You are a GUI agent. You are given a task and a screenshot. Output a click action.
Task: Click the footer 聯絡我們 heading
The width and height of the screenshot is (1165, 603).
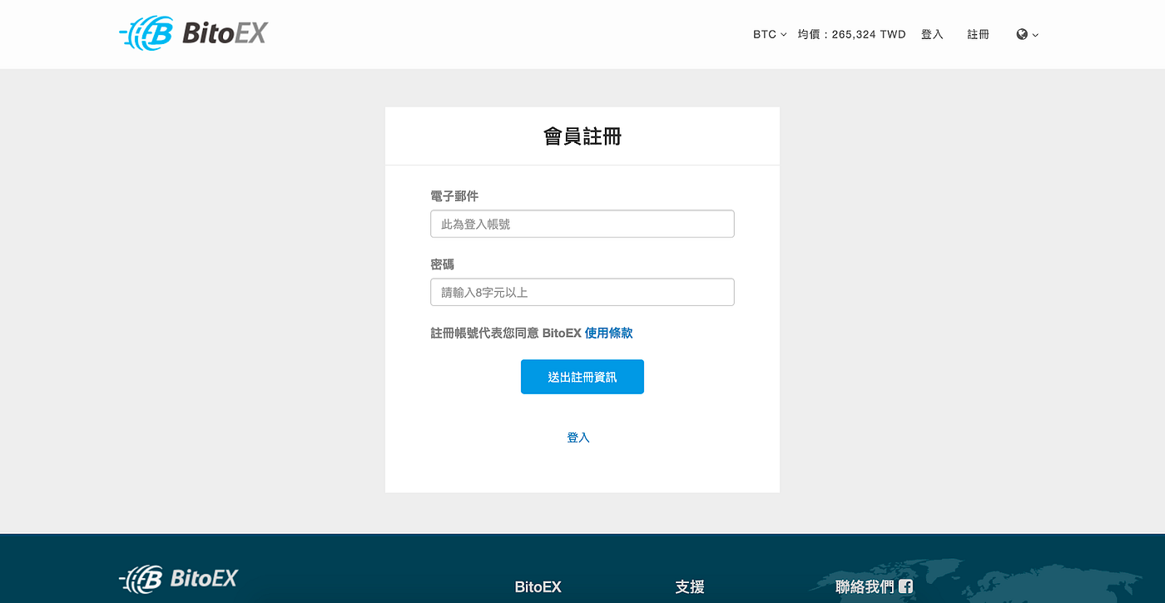(x=865, y=587)
